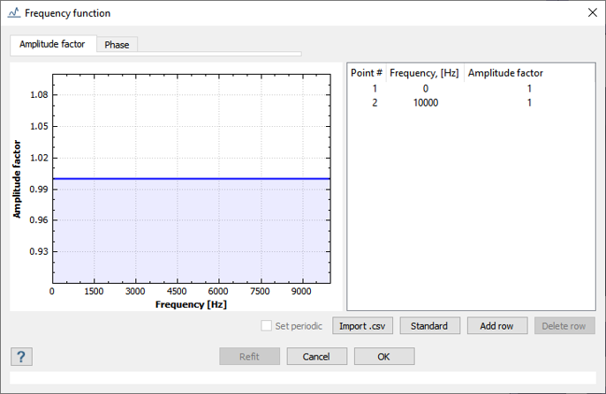
Task: Toggle the Set periodic checkbox
Action: tap(267, 326)
